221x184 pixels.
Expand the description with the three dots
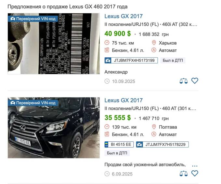tap(195, 165)
